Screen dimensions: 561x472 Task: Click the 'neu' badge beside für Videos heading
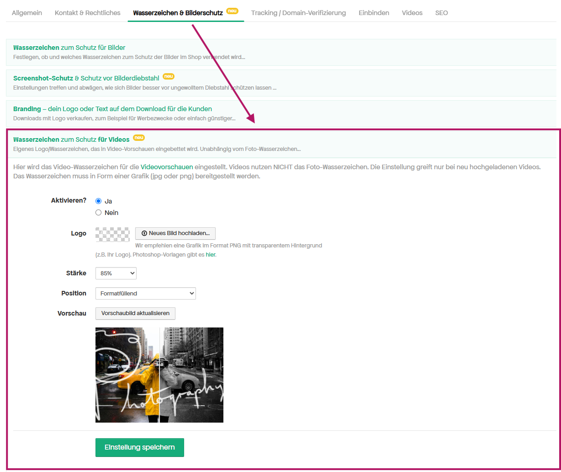(x=139, y=138)
